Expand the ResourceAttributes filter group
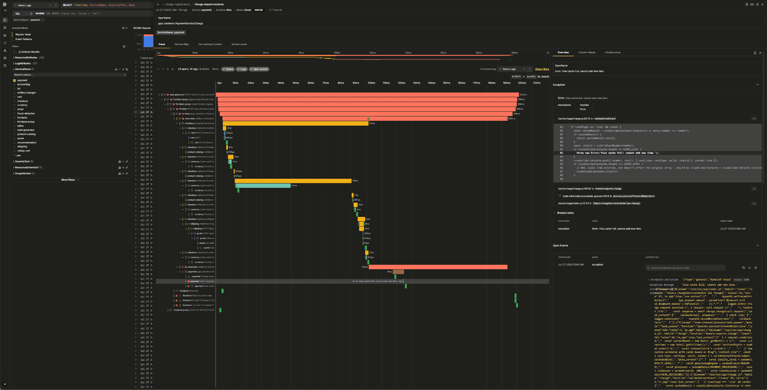Image resolution: width=767 pixels, height=390 pixels. click(x=28, y=58)
